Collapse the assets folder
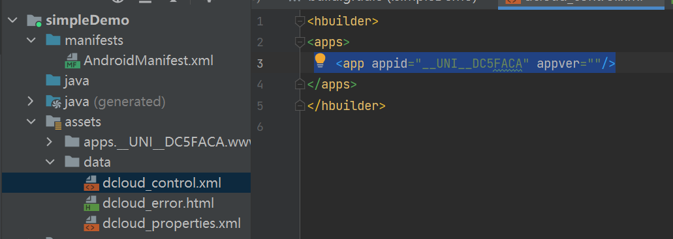Viewport: 673px width, 239px height. (x=31, y=122)
